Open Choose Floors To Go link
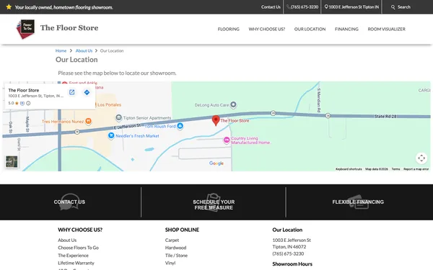This screenshot has height=270, width=433. [x=78, y=248]
